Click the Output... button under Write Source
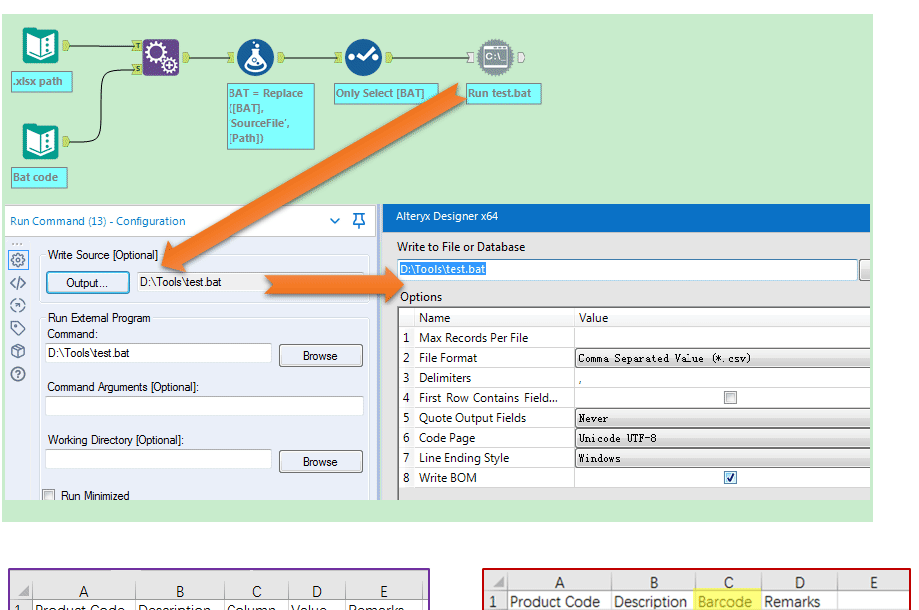The height and width of the screenshot is (610, 919). [88, 283]
